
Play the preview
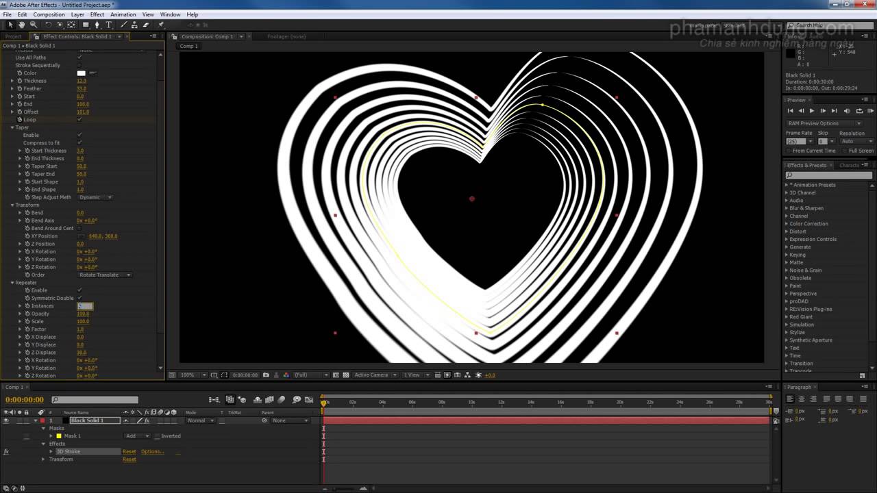click(812, 111)
